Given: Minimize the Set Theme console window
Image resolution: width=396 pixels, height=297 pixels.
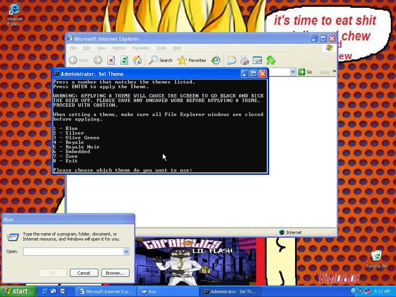Looking at the screenshot, I should coord(244,74).
